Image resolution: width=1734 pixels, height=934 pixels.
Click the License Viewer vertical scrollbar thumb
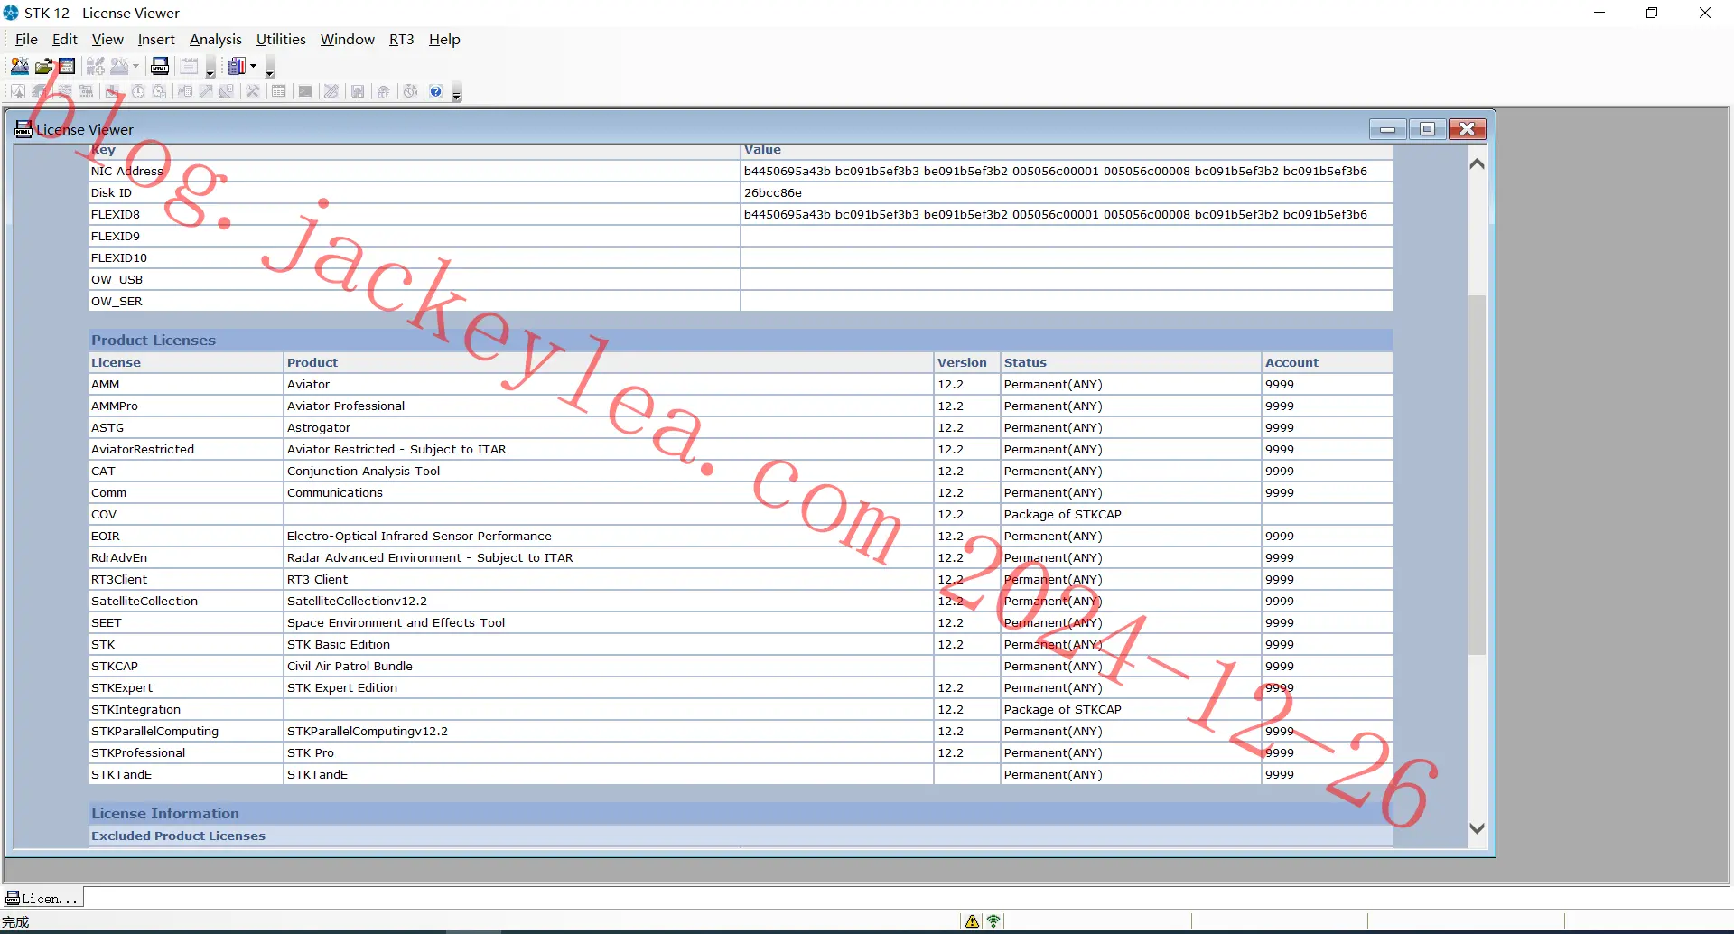click(x=1477, y=474)
